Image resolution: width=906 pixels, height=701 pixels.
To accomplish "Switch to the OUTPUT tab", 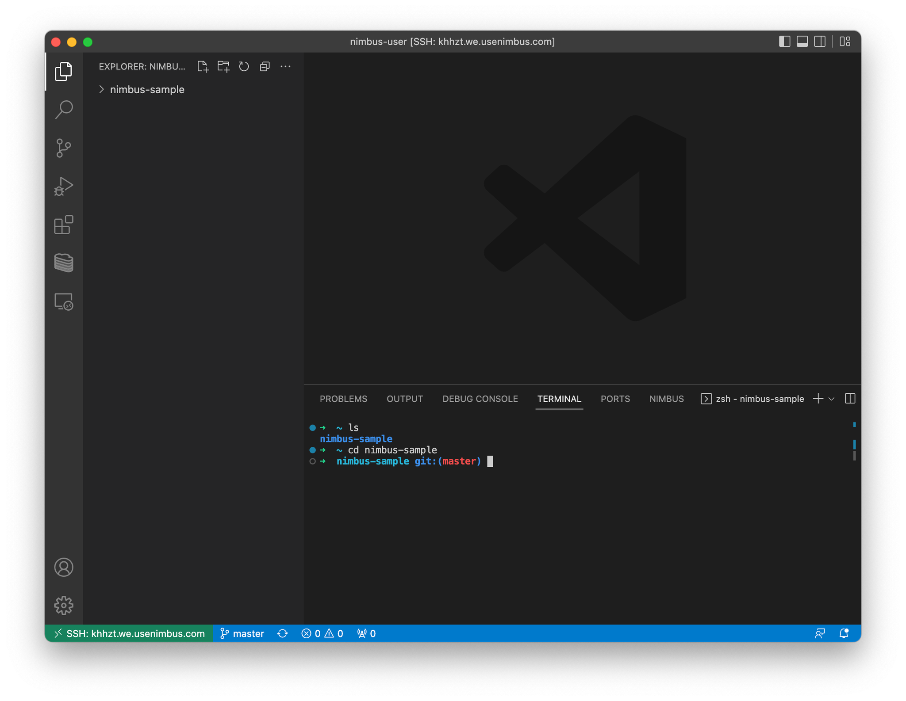I will pyautogui.click(x=405, y=399).
